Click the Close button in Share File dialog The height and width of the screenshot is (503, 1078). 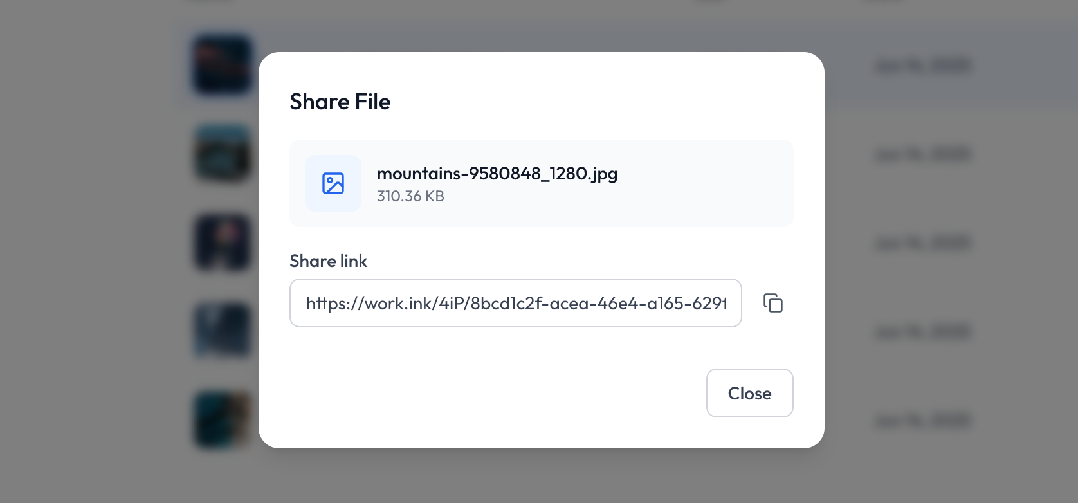(749, 393)
